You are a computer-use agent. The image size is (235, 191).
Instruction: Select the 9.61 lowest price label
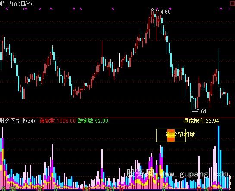click(x=201, y=111)
